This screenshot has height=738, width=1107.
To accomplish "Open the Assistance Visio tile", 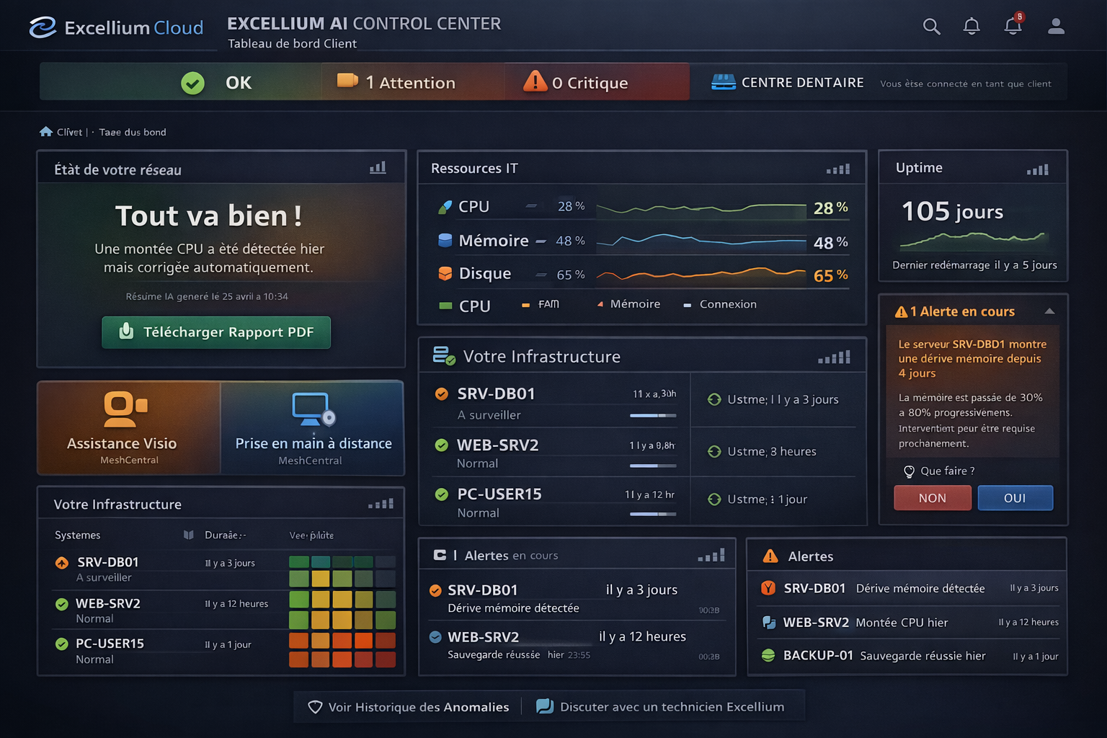I will (x=129, y=428).
